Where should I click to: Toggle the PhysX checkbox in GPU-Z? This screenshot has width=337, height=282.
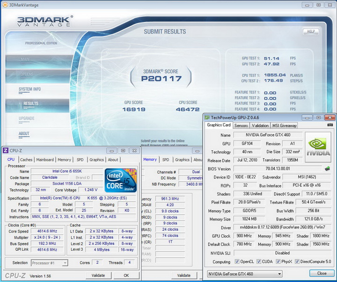tap(278, 261)
